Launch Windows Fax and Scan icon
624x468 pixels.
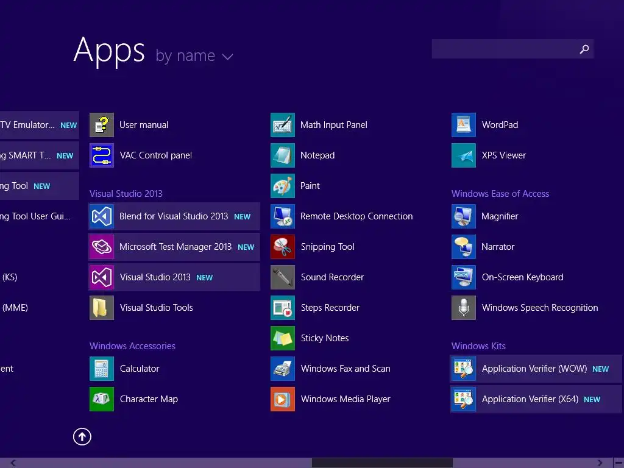coord(283,369)
